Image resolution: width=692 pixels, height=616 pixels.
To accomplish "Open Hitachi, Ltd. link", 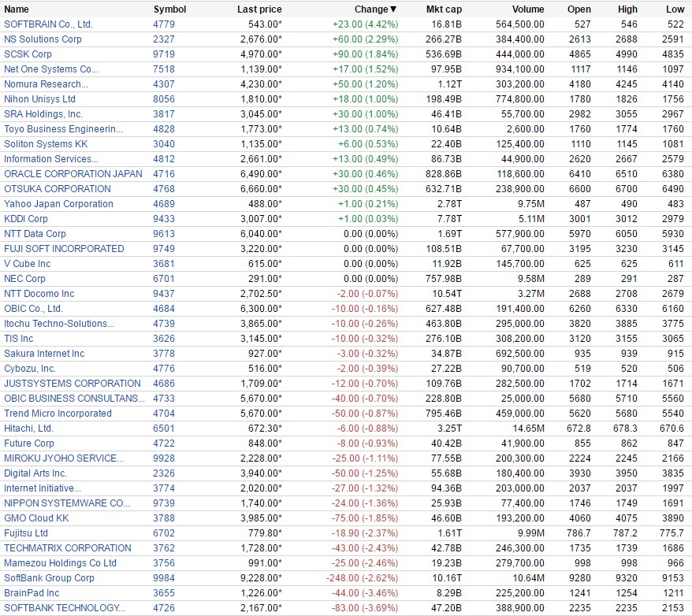I will click(x=28, y=429).
